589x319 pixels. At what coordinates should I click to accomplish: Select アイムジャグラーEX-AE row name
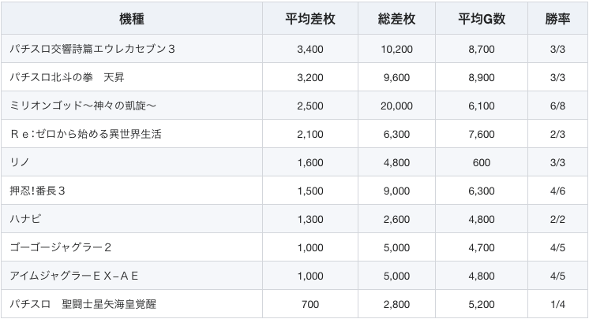click(74, 276)
